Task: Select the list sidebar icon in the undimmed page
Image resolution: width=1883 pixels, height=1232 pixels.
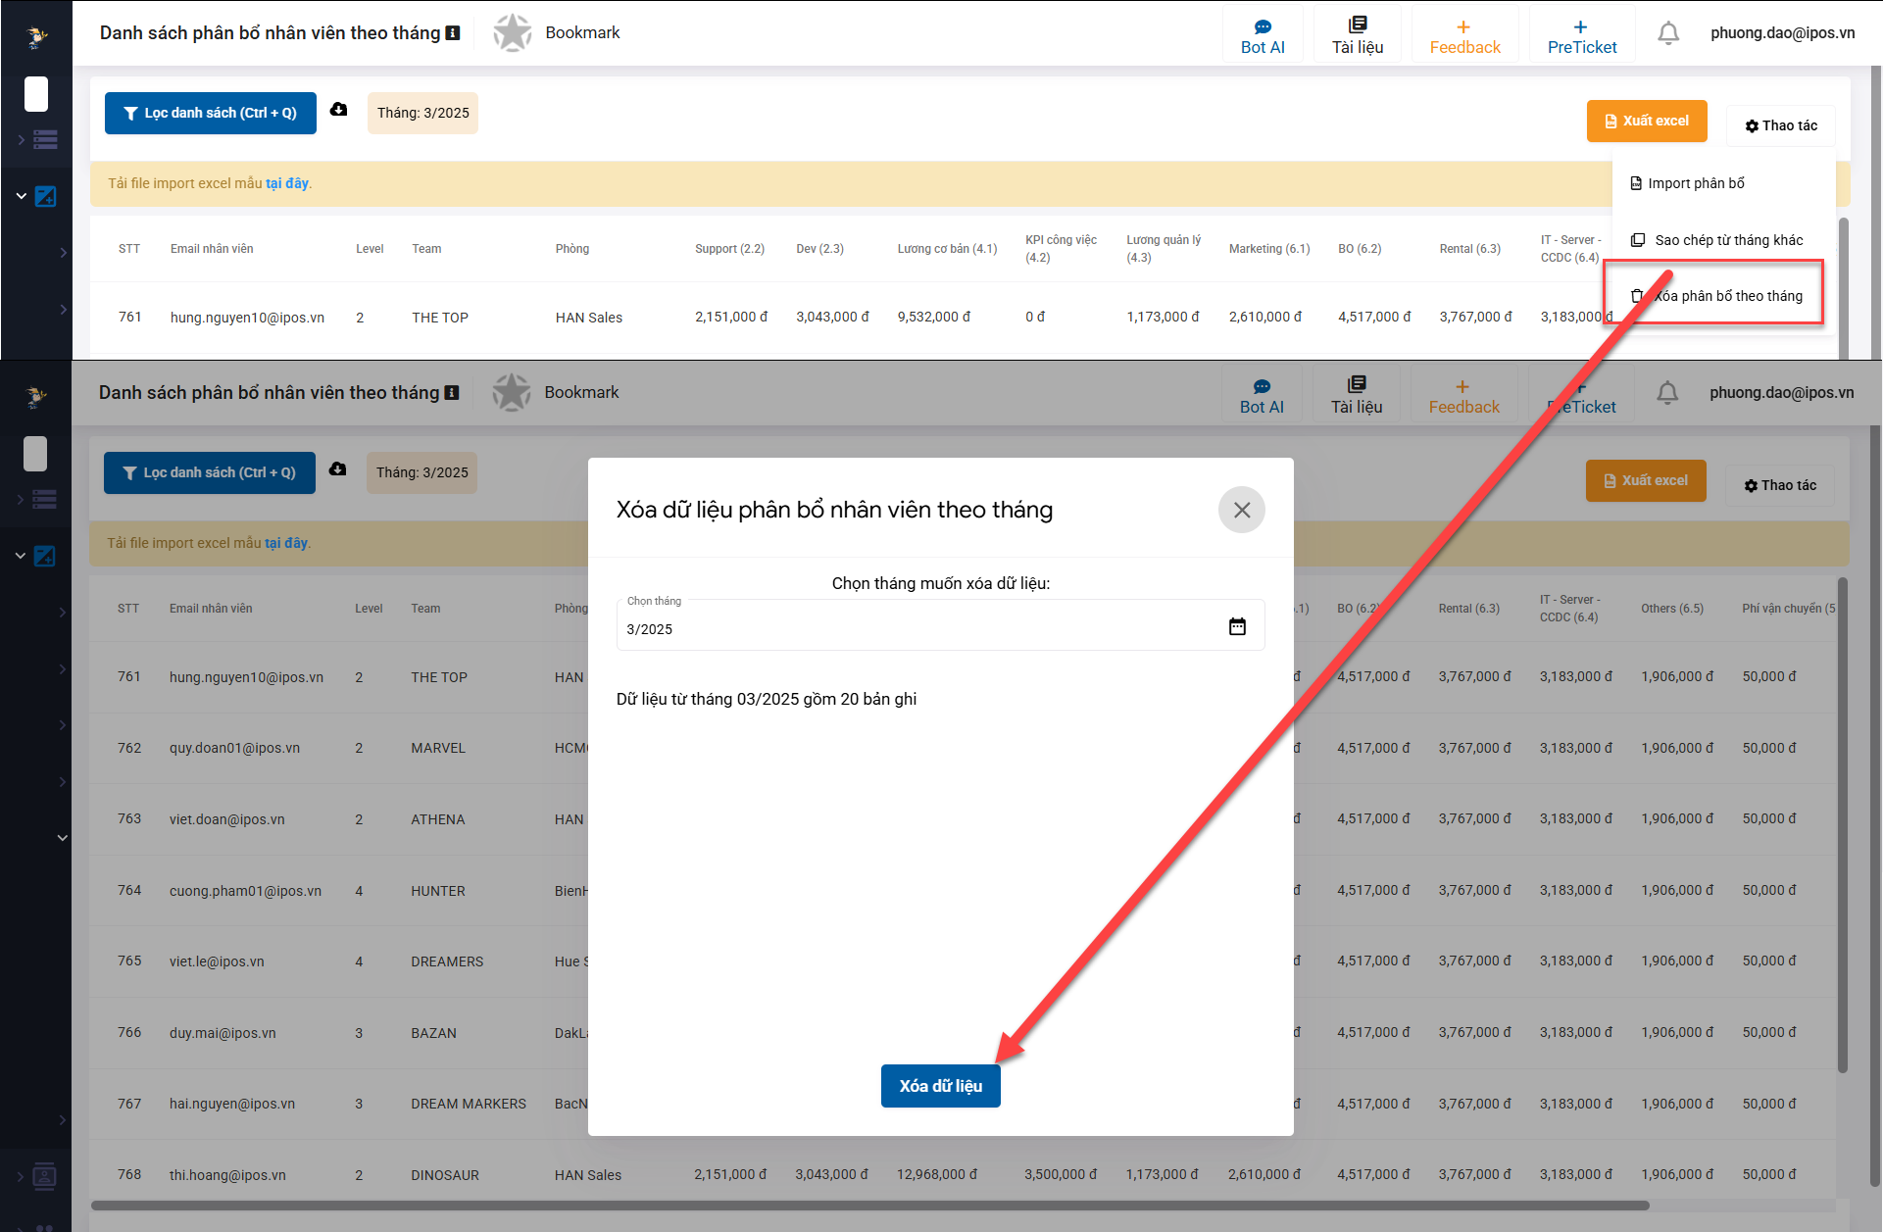Action: (45, 140)
